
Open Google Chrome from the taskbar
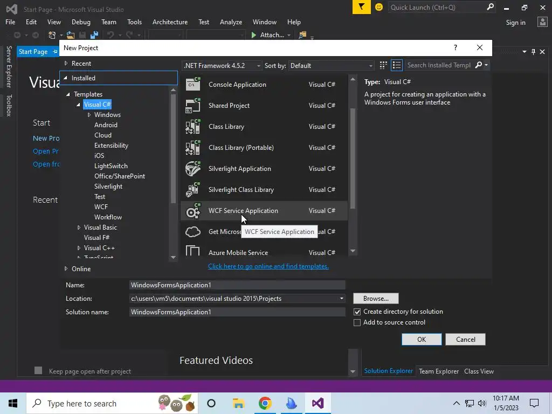265,403
